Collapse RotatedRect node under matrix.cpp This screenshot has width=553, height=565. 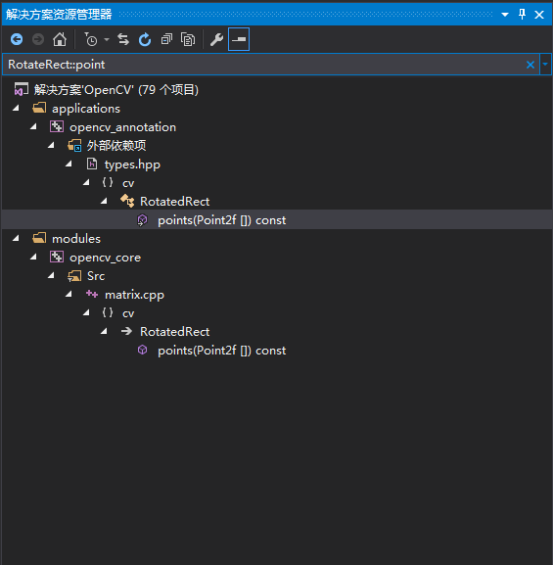tap(104, 332)
